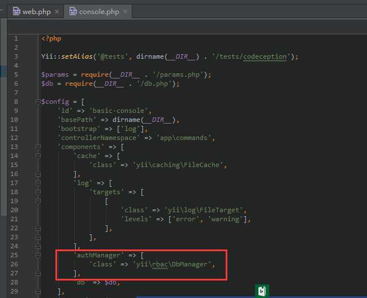Click the fold end marker on line 29
The image size is (367, 298).
click(x=38, y=292)
